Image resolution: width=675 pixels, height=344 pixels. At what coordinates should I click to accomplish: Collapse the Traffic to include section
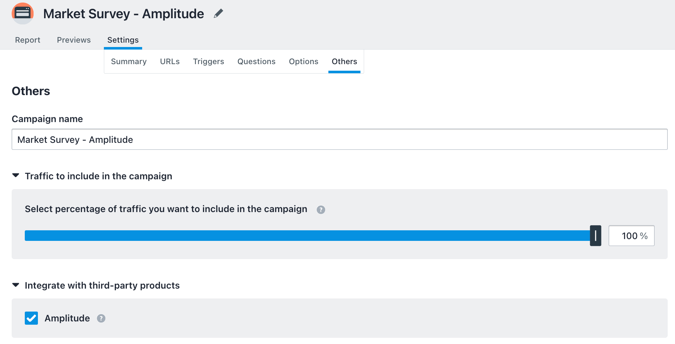[16, 175]
